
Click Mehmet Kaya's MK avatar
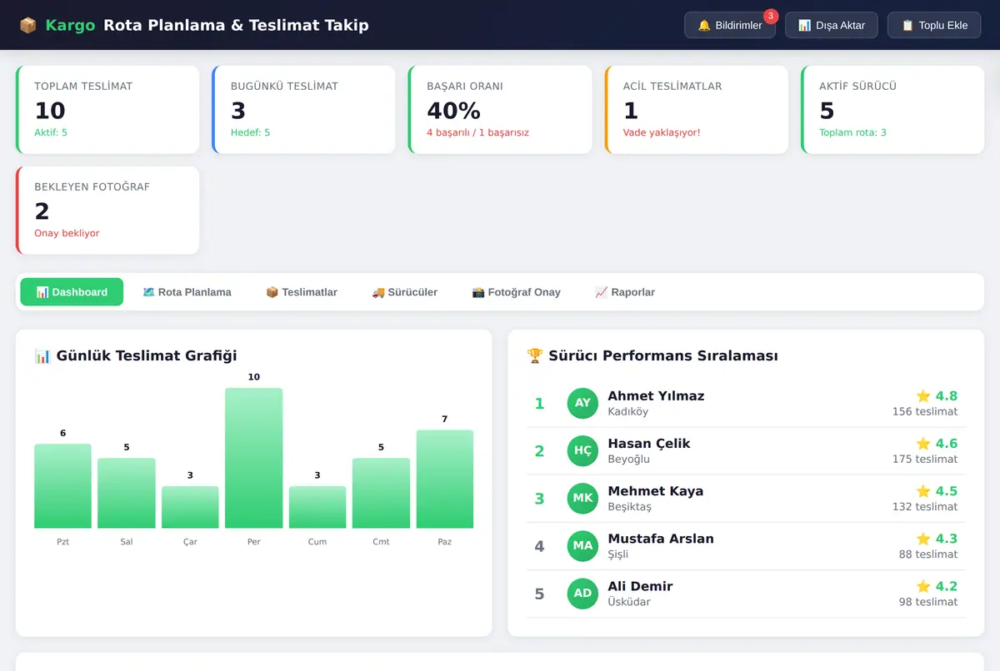click(x=583, y=498)
